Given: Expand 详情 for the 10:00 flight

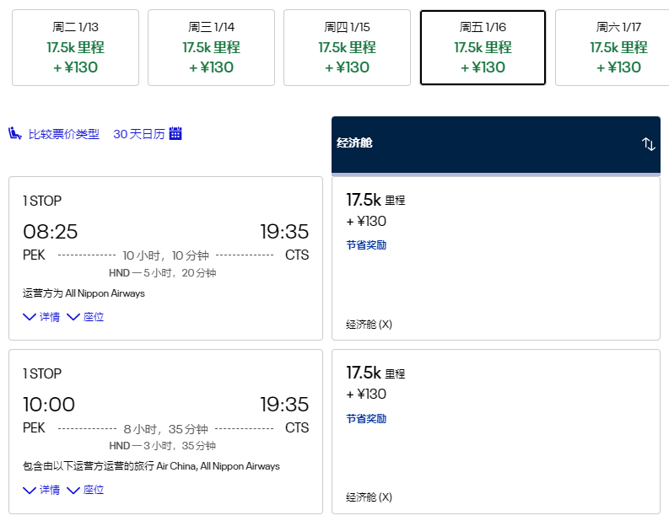Looking at the screenshot, I should [x=41, y=490].
